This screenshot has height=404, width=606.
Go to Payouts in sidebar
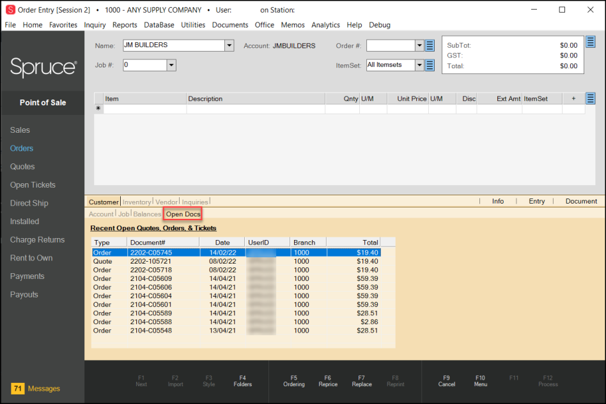24,294
